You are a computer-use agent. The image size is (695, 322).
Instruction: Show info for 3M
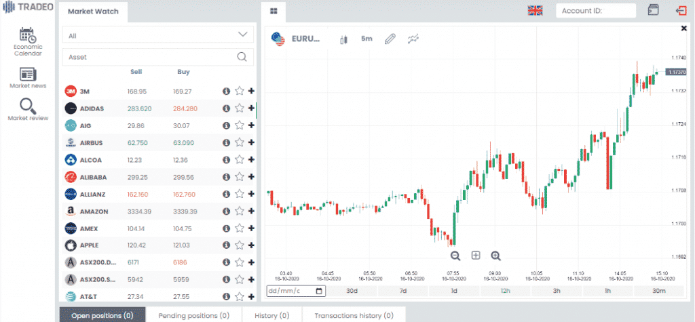(226, 92)
